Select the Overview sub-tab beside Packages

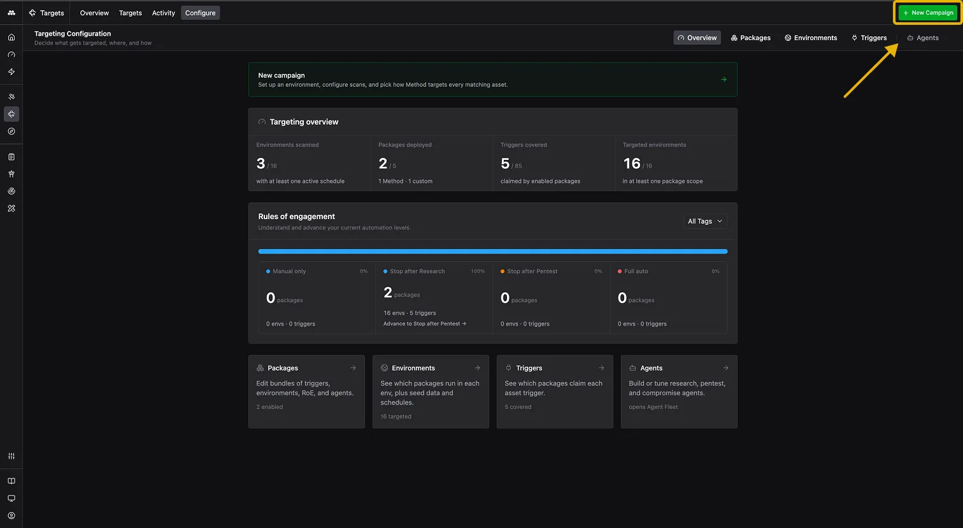click(x=697, y=38)
